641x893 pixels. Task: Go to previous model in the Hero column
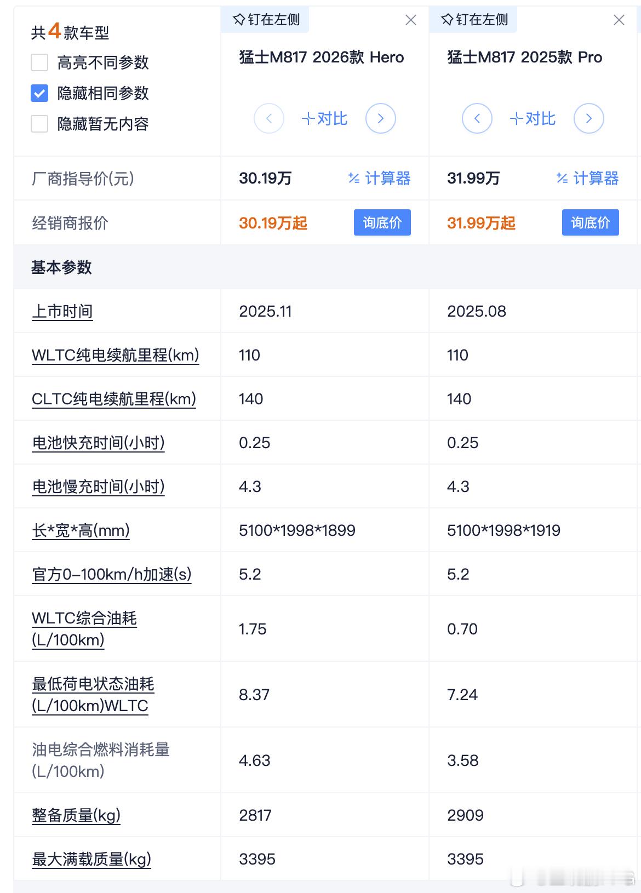click(x=269, y=118)
